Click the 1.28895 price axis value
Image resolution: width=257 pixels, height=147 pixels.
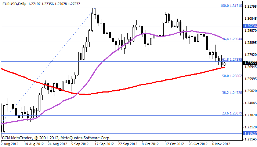click(250, 43)
